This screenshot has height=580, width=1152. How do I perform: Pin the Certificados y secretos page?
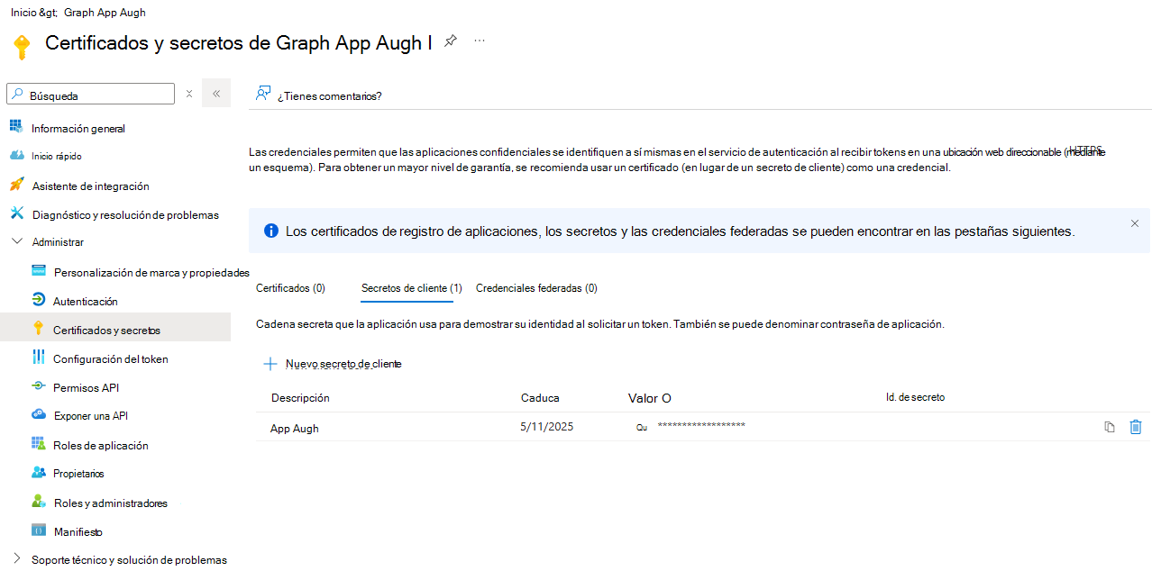tap(450, 41)
